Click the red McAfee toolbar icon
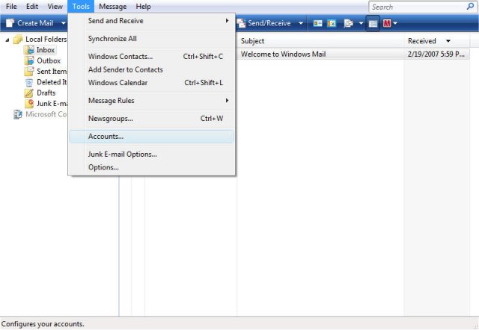479x330 pixels. pos(387,23)
